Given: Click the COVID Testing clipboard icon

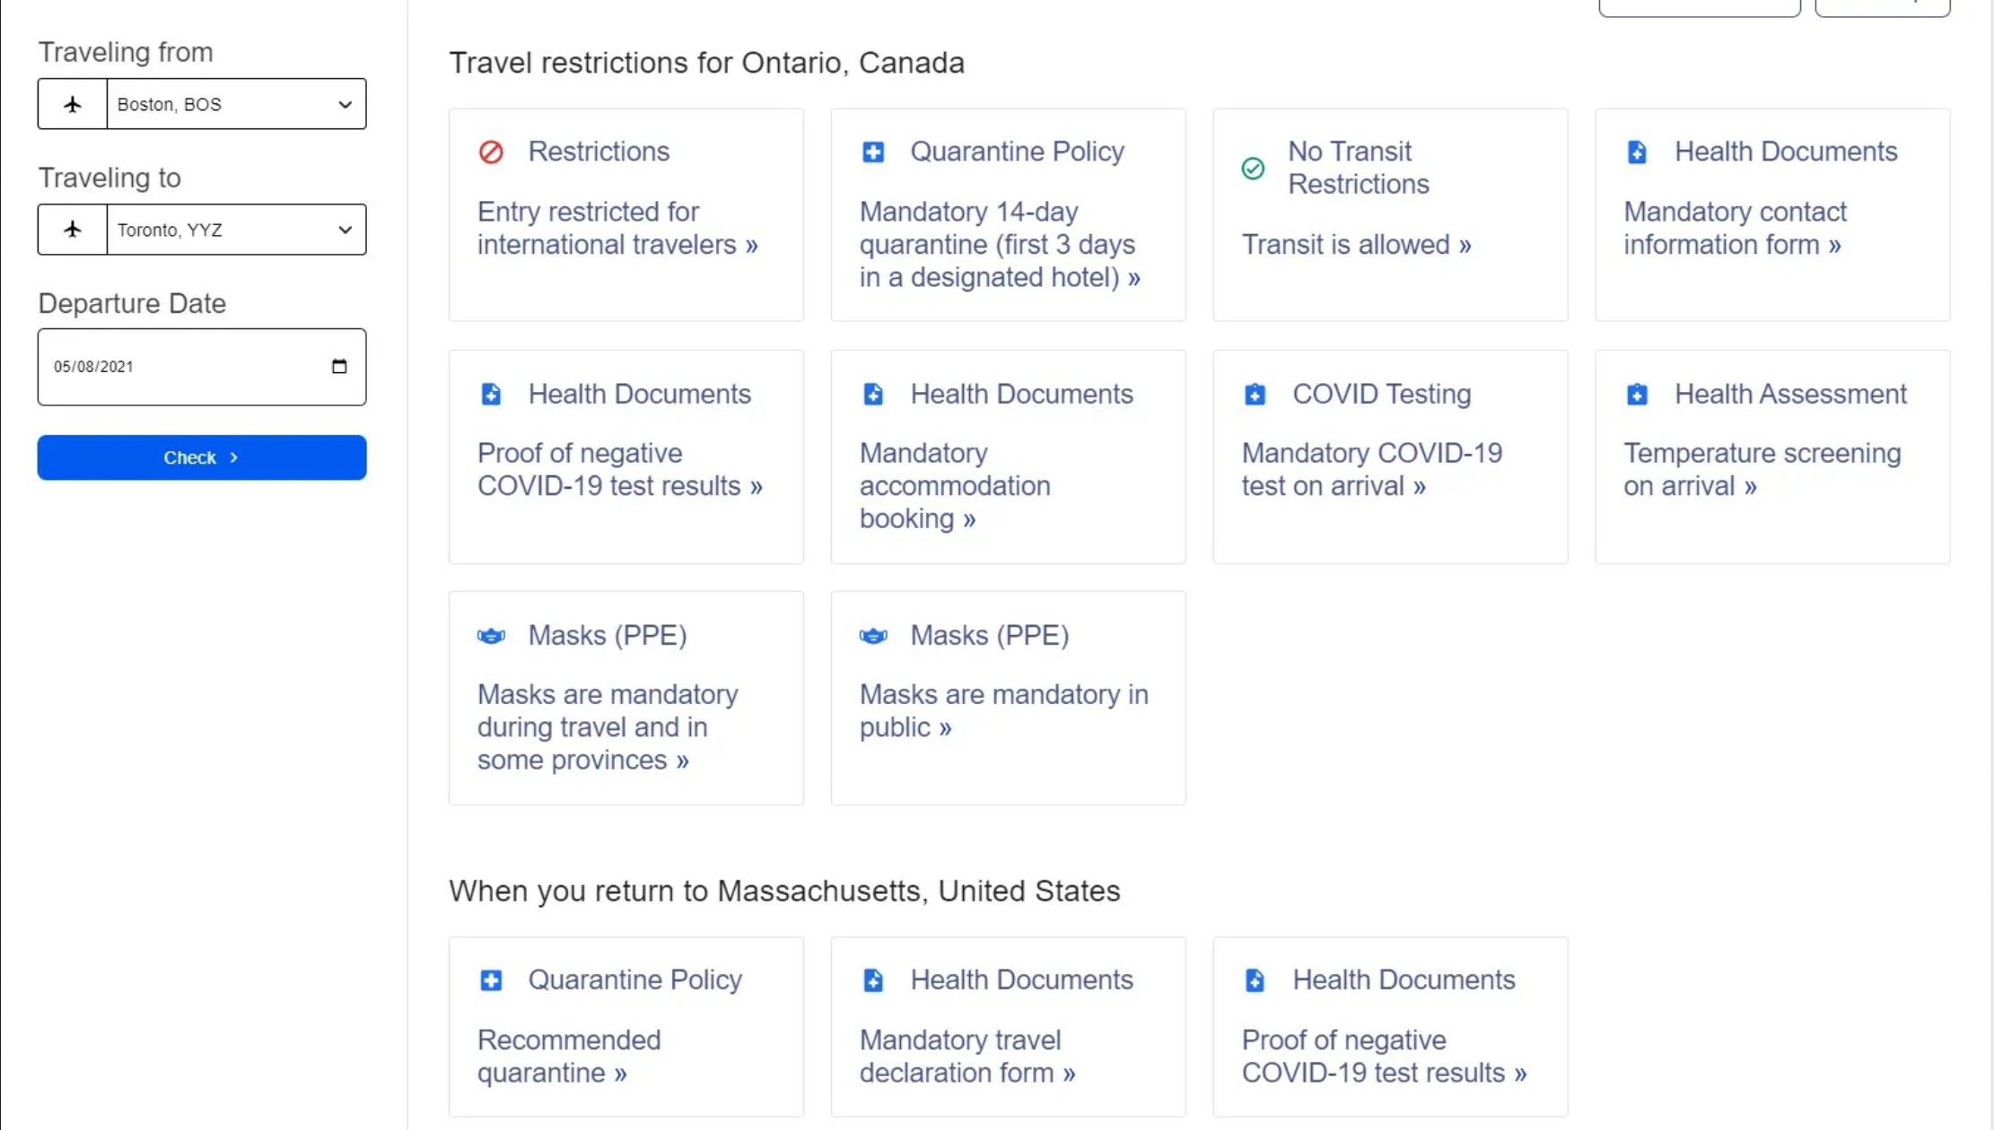Looking at the screenshot, I should 1255,395.
